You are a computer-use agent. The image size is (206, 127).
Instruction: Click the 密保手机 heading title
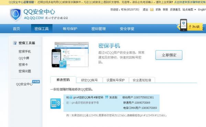click(109, 46)
